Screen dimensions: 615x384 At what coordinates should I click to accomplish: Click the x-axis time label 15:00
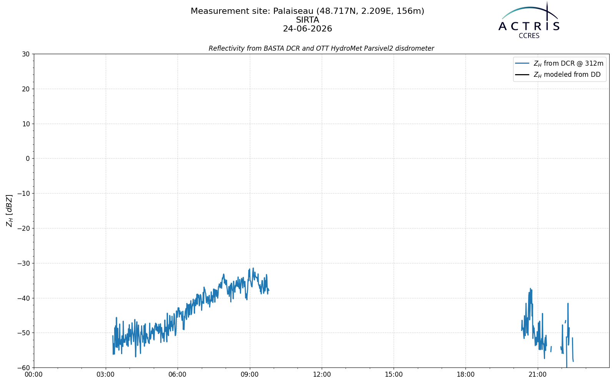394,375
